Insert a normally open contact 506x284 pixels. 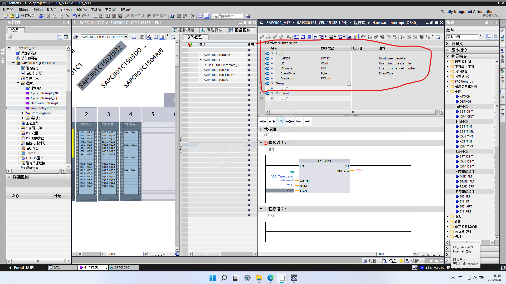pos(263,121)
